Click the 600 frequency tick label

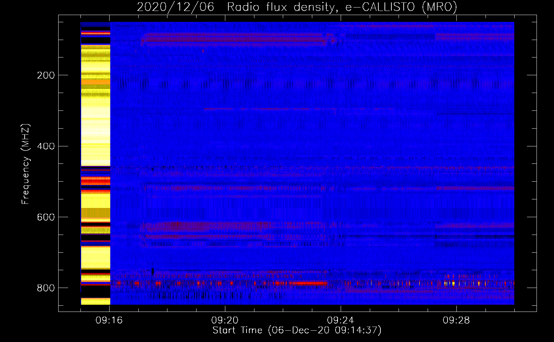click(x=46, y=218)
